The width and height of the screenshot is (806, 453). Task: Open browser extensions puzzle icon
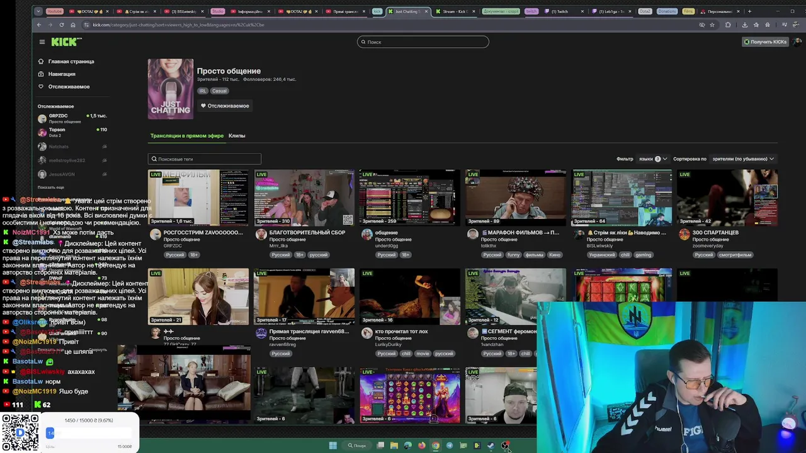pyautogui.click(x=728, y=25)
